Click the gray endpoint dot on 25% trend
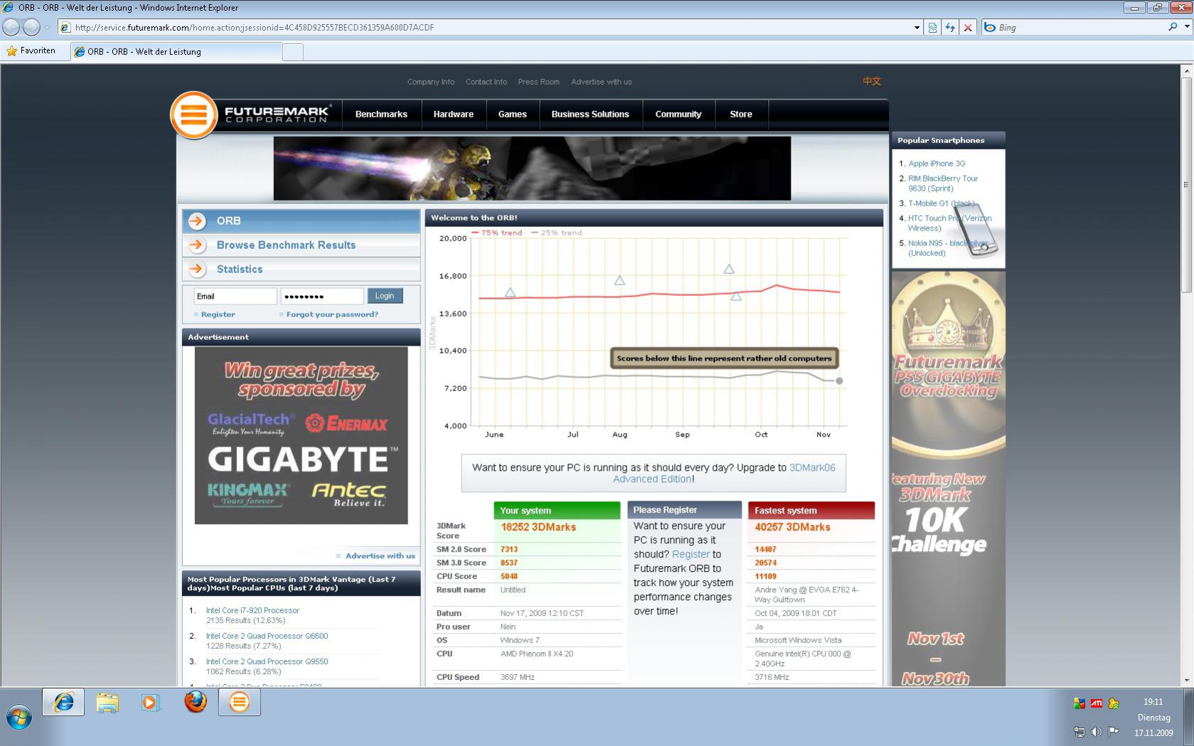The image size is (1194, 746). click(x=839, y=381)
